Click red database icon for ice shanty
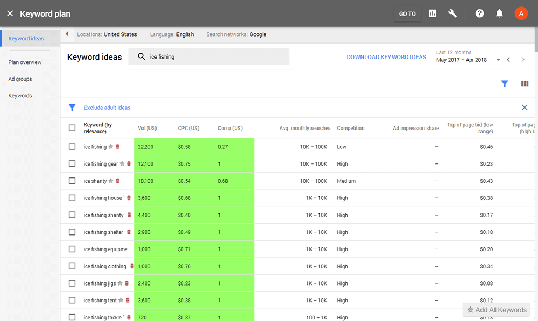Image resolution: width=538 pixels, height=321 pixels. (x=117, y=181)
